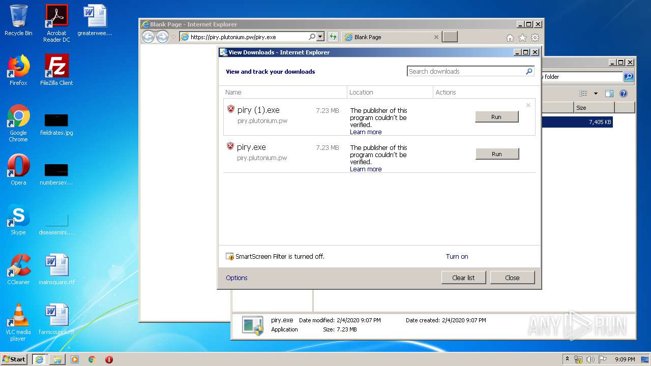Show hidden system tray icons
This screenshot has width=651, height=366.
pos(567,359)
